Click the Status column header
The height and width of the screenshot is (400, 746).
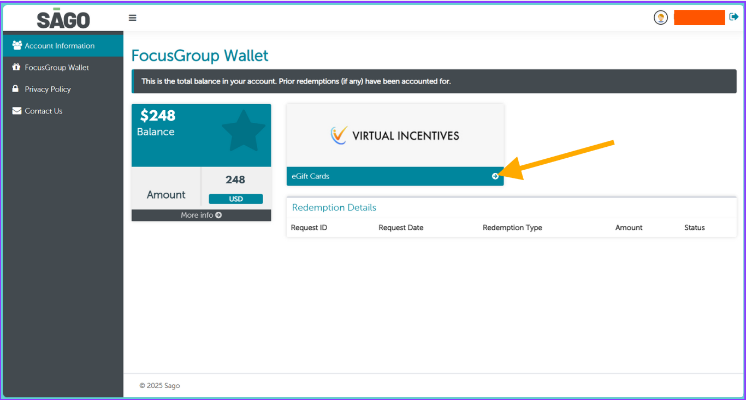tap(695, 228)
